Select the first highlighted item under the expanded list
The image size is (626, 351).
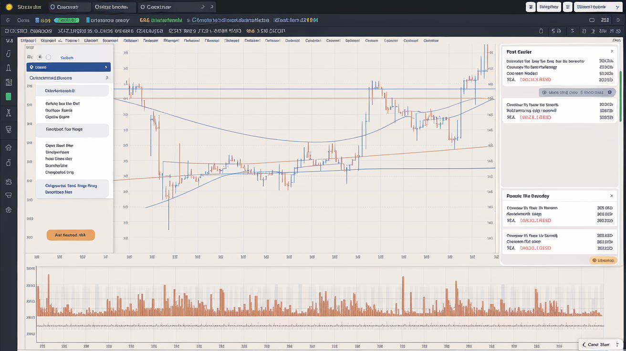73,91
